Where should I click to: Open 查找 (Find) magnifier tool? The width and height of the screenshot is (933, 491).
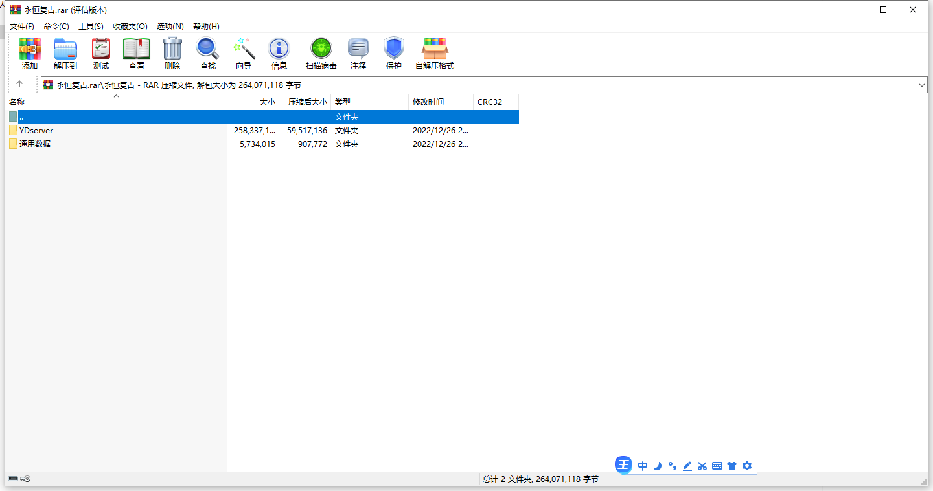(208, 49)
